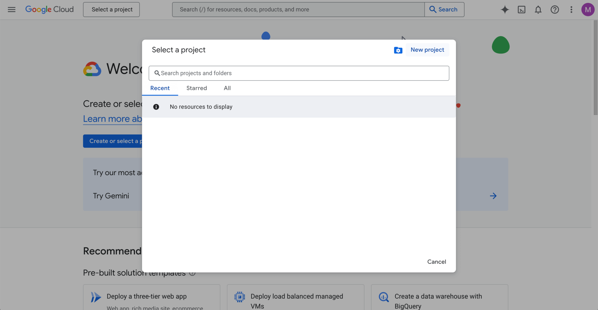Viewport: 598px width, 310px height.
Task: Focus the top resources and docs search bar
Action: pyautogui.click(x=298, y=9)
